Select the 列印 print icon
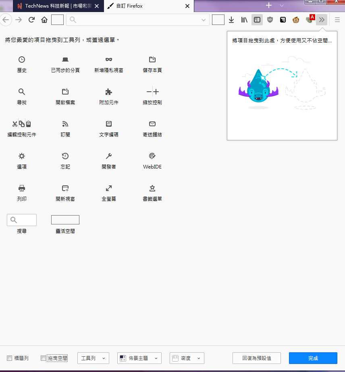The height and width of the screenshot is (372, 345). 22,188
